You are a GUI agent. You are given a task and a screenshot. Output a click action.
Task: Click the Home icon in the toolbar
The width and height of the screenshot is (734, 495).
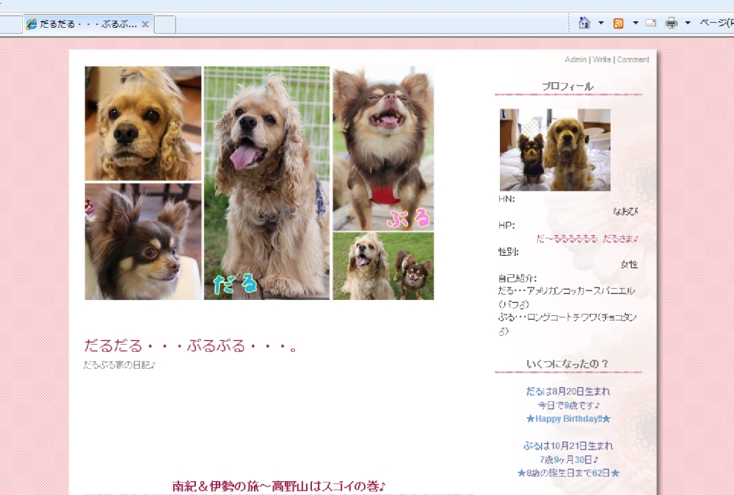pyautogui.click(x=584, y=23)
